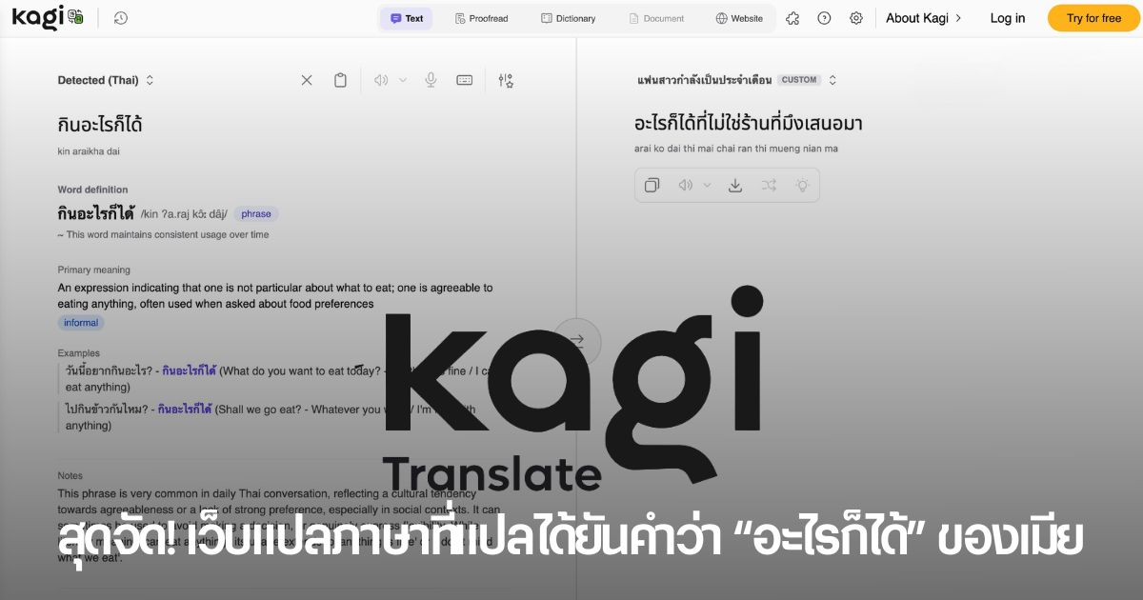Activate the microphone for voice input
This screenshot has height=600, width=1143.
point(431,80)
